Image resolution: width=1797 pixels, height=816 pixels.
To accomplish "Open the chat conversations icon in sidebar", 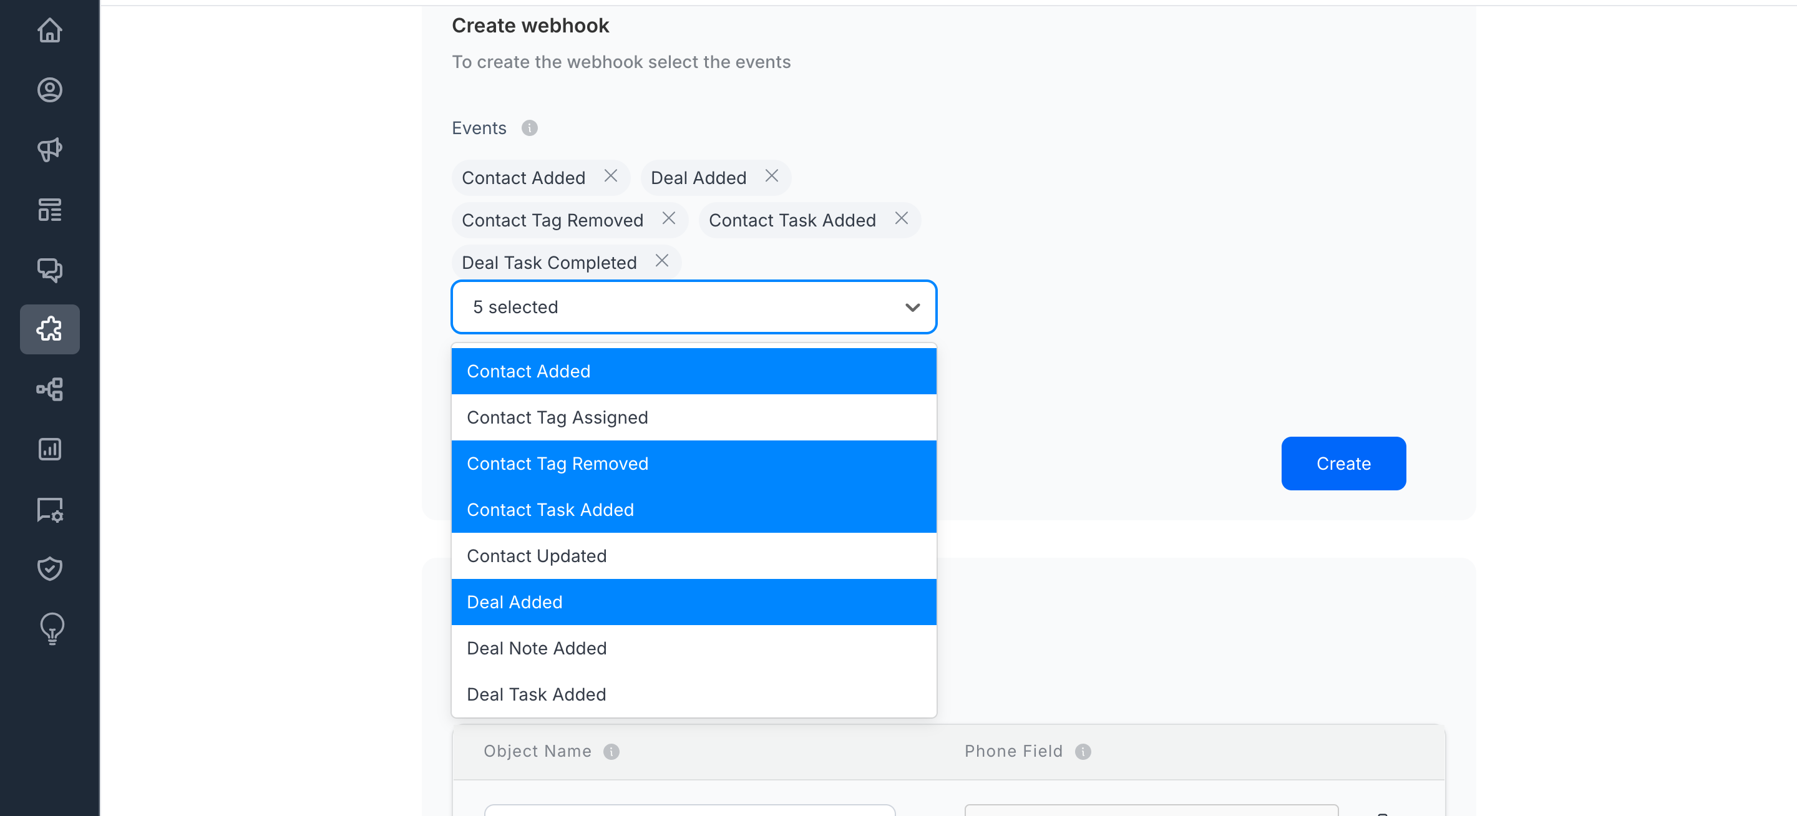I will point(49,270).
